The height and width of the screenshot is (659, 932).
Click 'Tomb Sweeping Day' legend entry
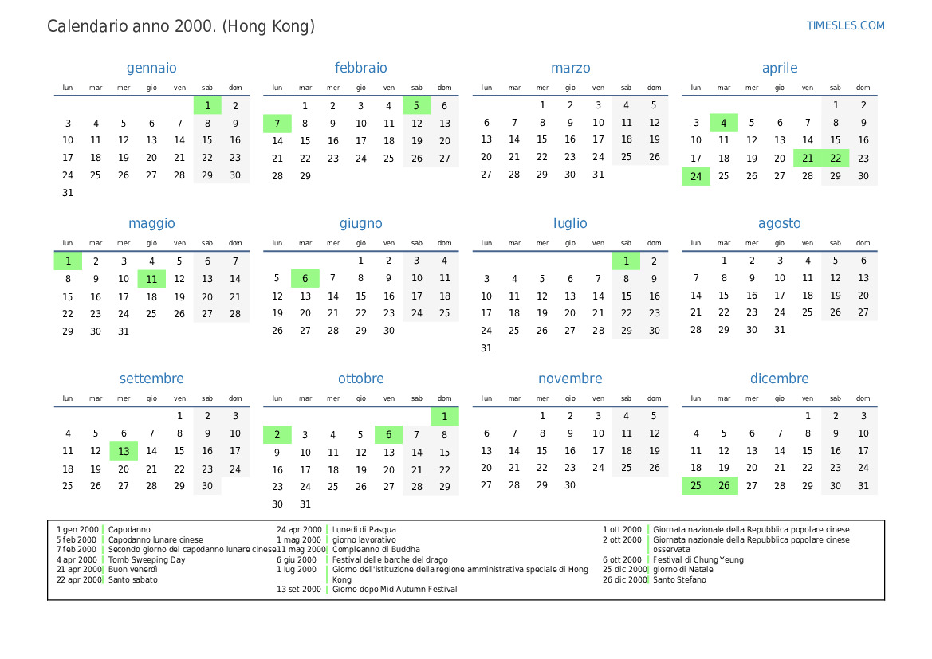pyautogui.click(x=147, y=559)
